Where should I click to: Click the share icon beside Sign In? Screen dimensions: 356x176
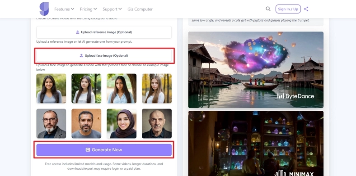[x=306, y=9]
